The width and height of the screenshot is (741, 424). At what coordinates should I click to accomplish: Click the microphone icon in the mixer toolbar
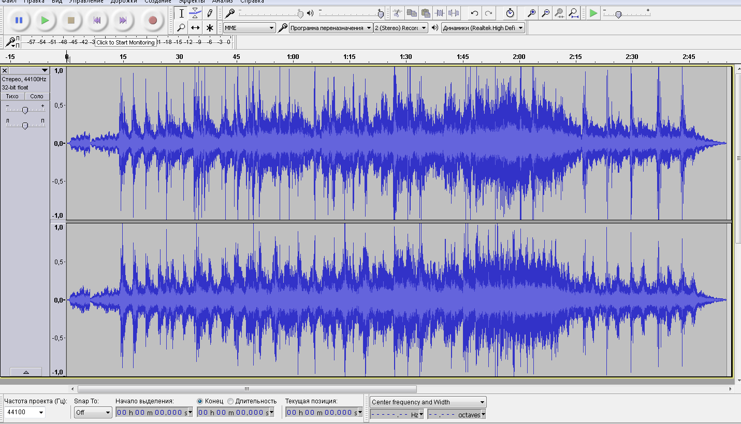(229, 13)
